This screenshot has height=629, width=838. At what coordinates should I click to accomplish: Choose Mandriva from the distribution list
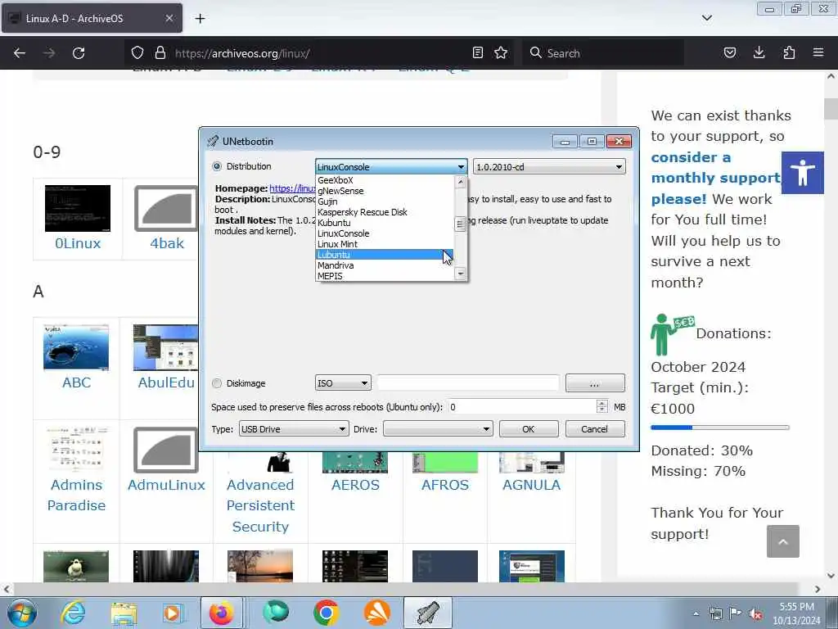tap(385, 265)
